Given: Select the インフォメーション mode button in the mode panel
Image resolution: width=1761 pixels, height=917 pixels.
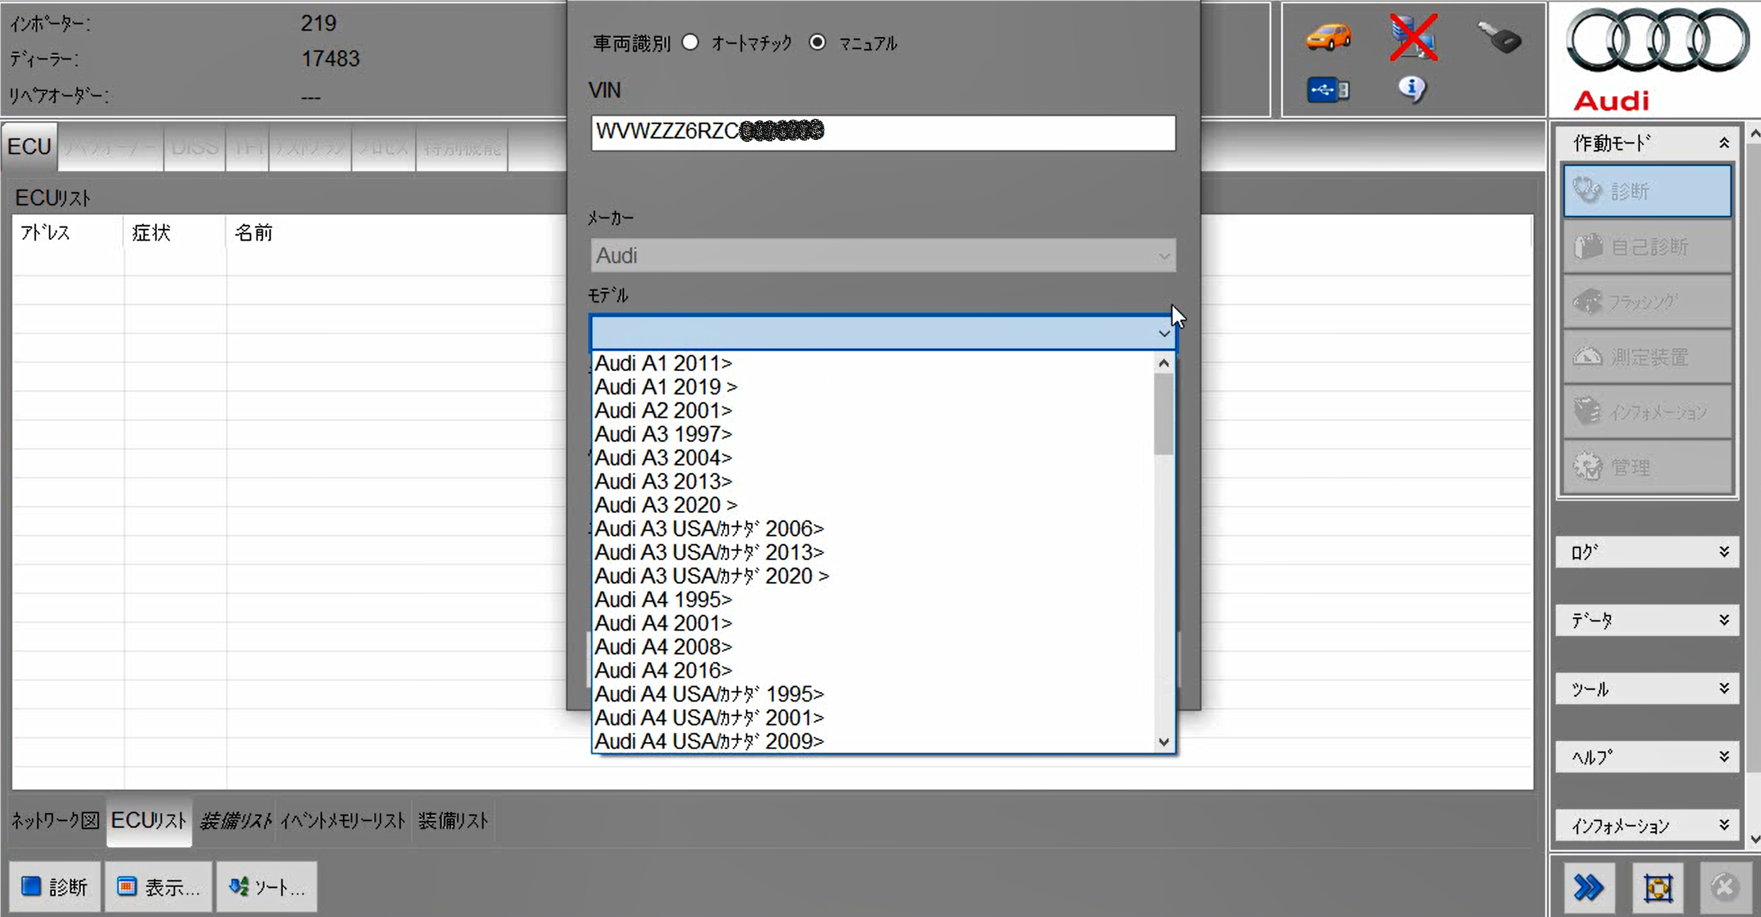Looking at the screenshot, I should pos(1647,412).
